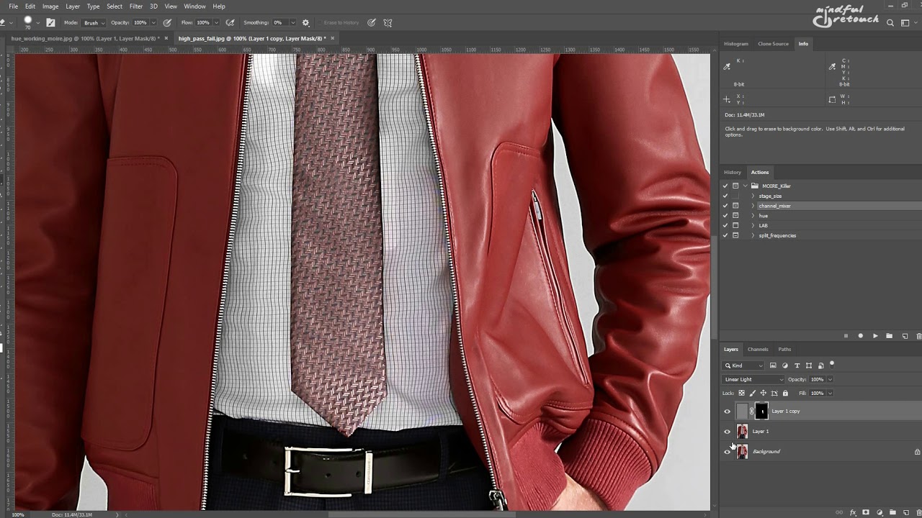
Task: Open the Flow value dropdown
Action: click(x=216, y=22)
